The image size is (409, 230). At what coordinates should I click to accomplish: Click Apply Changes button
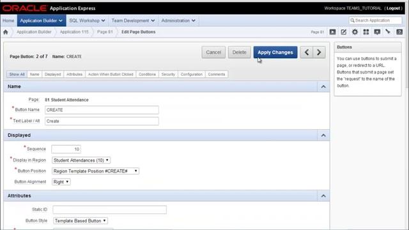click(275, 52)
